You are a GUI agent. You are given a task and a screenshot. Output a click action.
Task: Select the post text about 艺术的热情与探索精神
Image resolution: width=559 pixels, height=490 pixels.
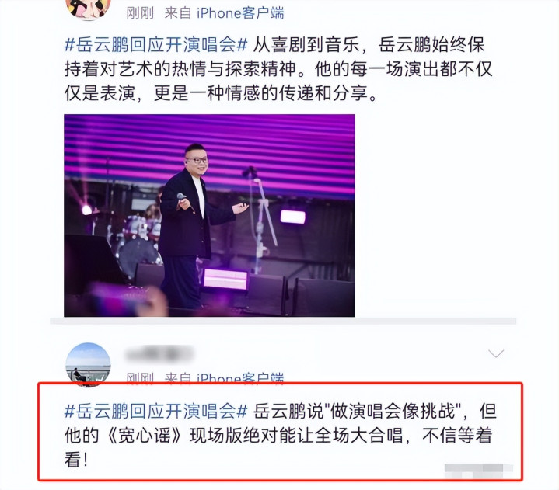[278, 69]
